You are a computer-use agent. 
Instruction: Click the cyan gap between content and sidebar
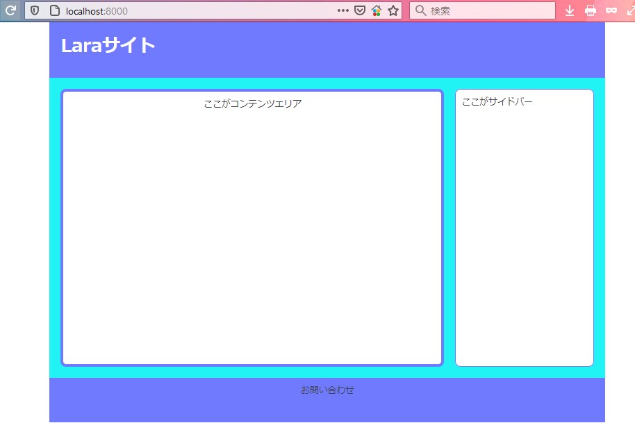450,228
